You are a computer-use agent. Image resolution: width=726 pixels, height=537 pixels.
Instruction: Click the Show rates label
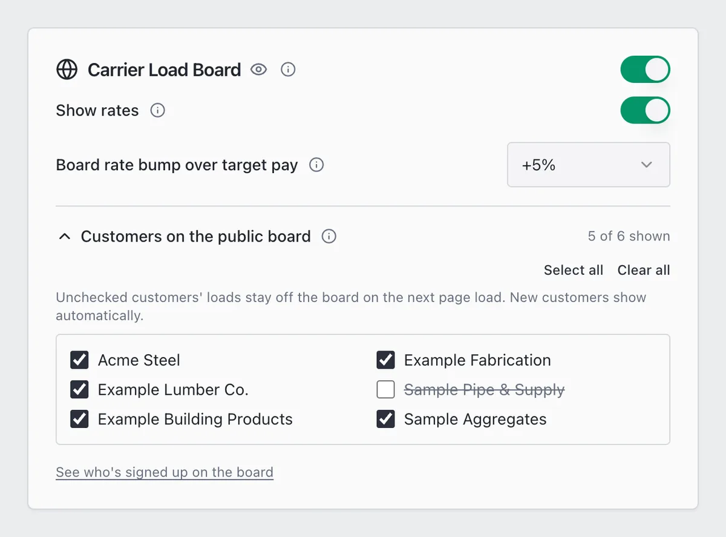[97, 111]
